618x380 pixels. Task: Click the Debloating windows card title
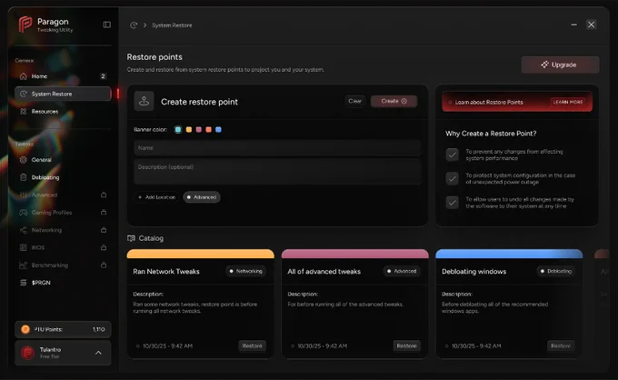coord(473,272)
